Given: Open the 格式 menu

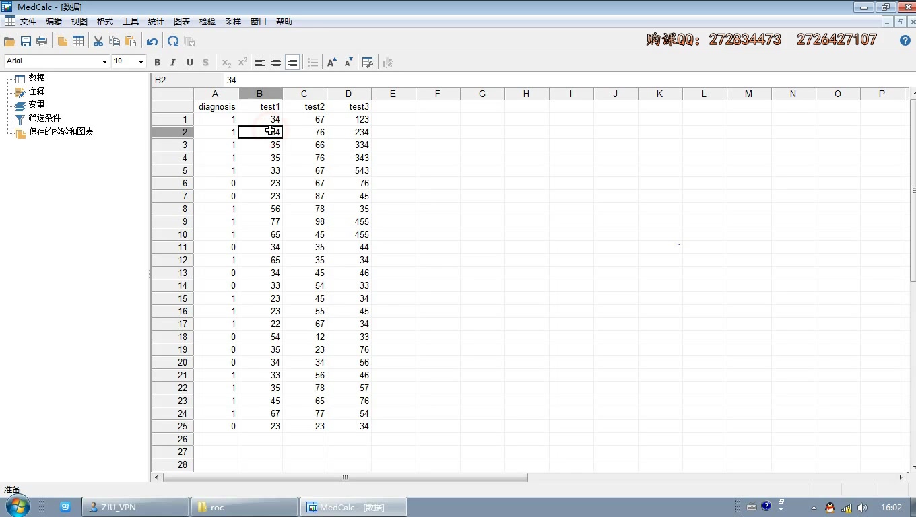Looking at the screenshot, I should pos(105,22).
